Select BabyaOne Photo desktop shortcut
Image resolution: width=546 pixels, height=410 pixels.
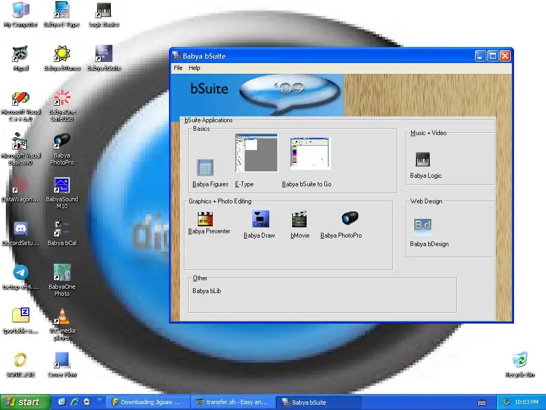pos(62,280)
